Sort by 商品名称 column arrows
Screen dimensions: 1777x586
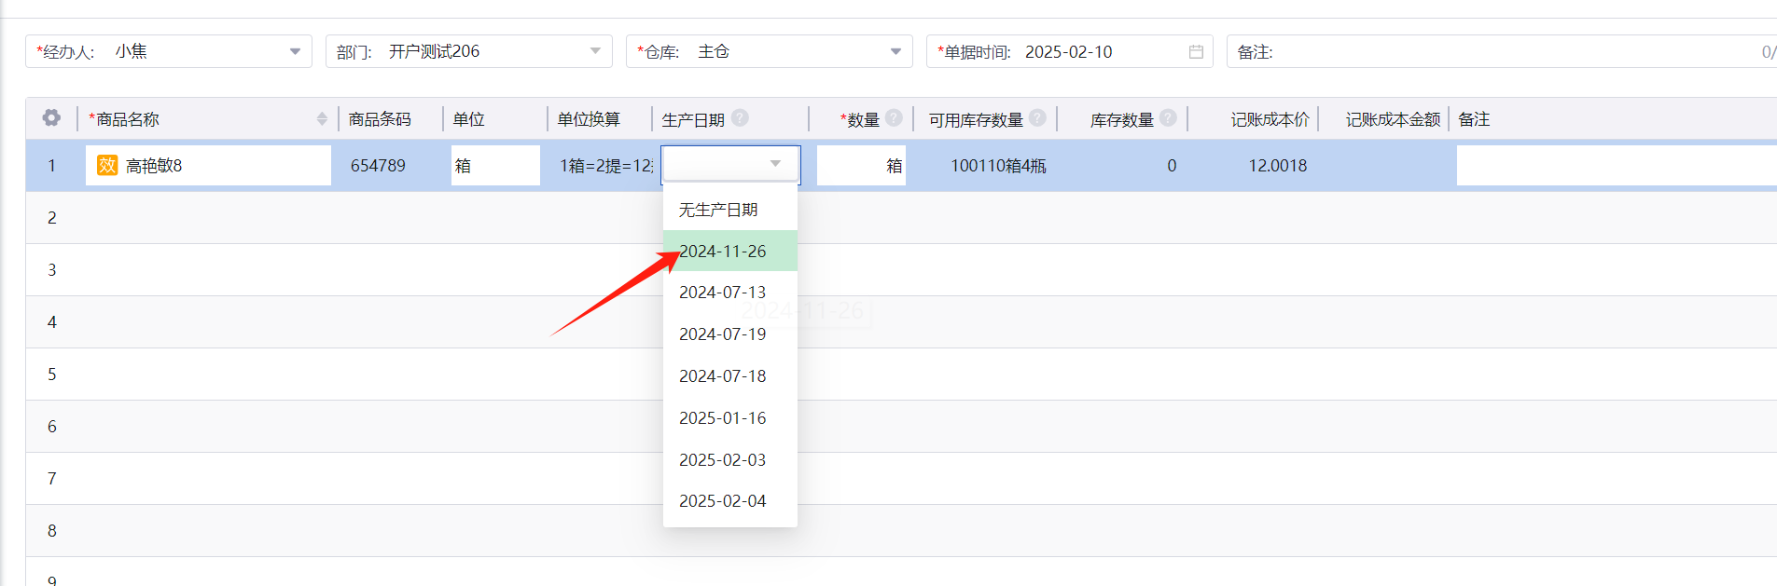point(322,119)
